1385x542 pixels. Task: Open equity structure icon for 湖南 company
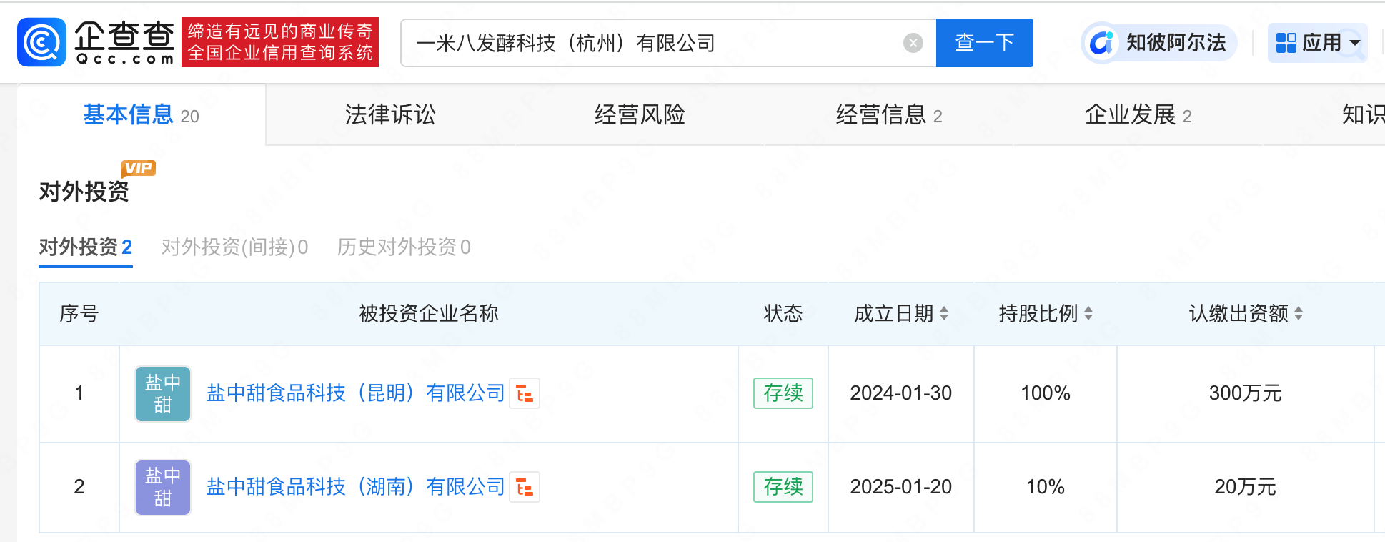pos(525,487)
